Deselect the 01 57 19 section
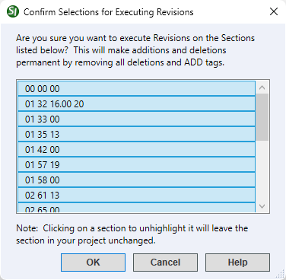The image size is (286, 280). [x=136, y=164]
